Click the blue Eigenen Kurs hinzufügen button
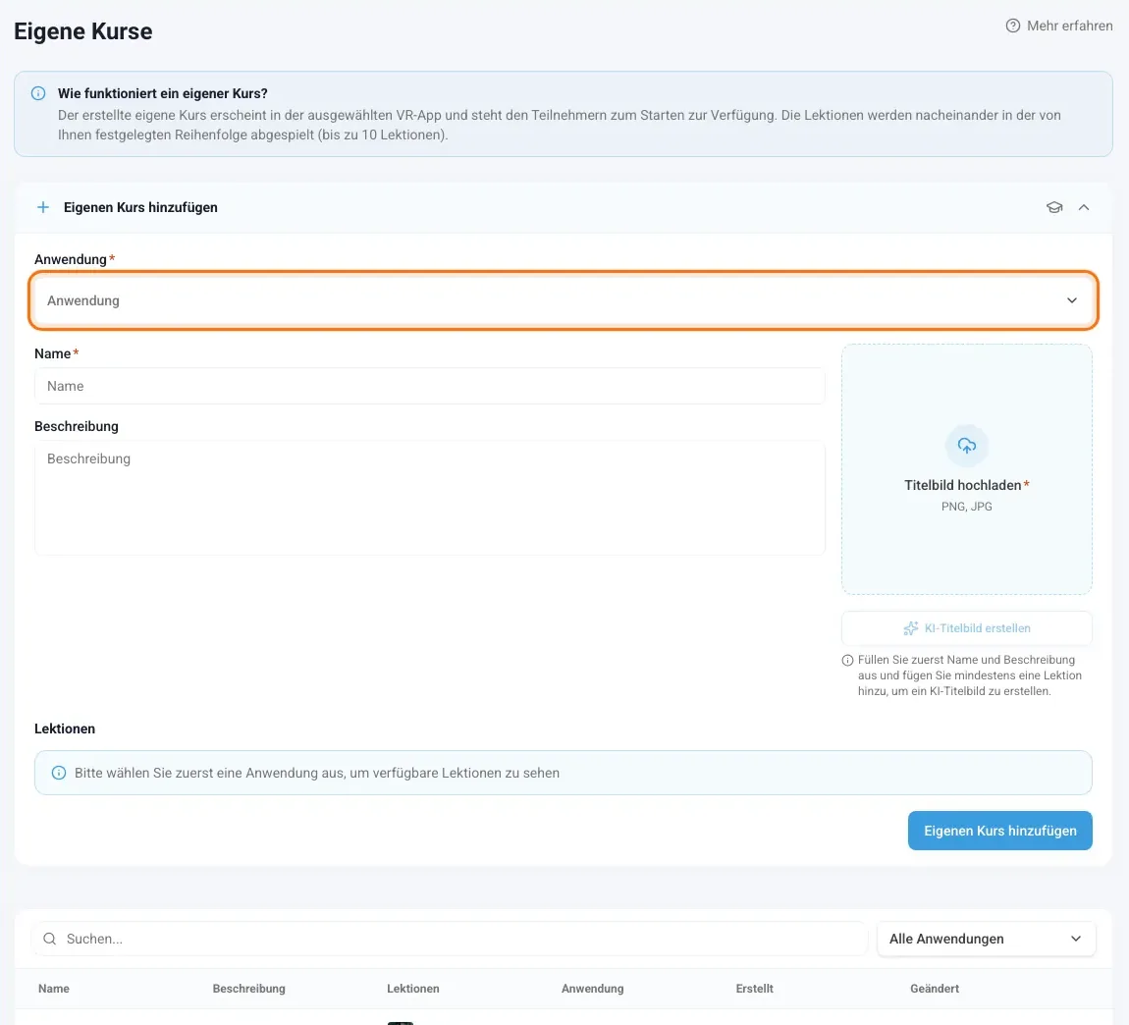This screenshot has width=1129, height=1025. tap(999, 831)
